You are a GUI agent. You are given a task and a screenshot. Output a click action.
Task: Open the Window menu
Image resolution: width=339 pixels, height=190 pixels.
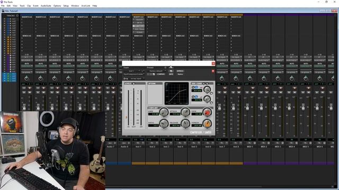pos(75,6)
